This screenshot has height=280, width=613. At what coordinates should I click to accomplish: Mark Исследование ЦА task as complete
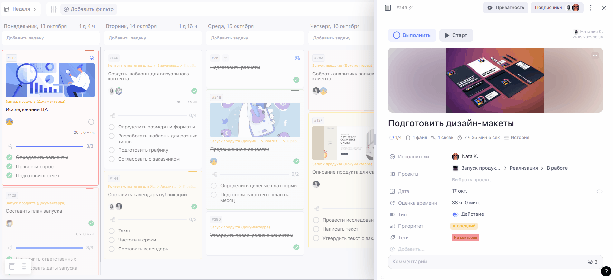coord(91,122)
